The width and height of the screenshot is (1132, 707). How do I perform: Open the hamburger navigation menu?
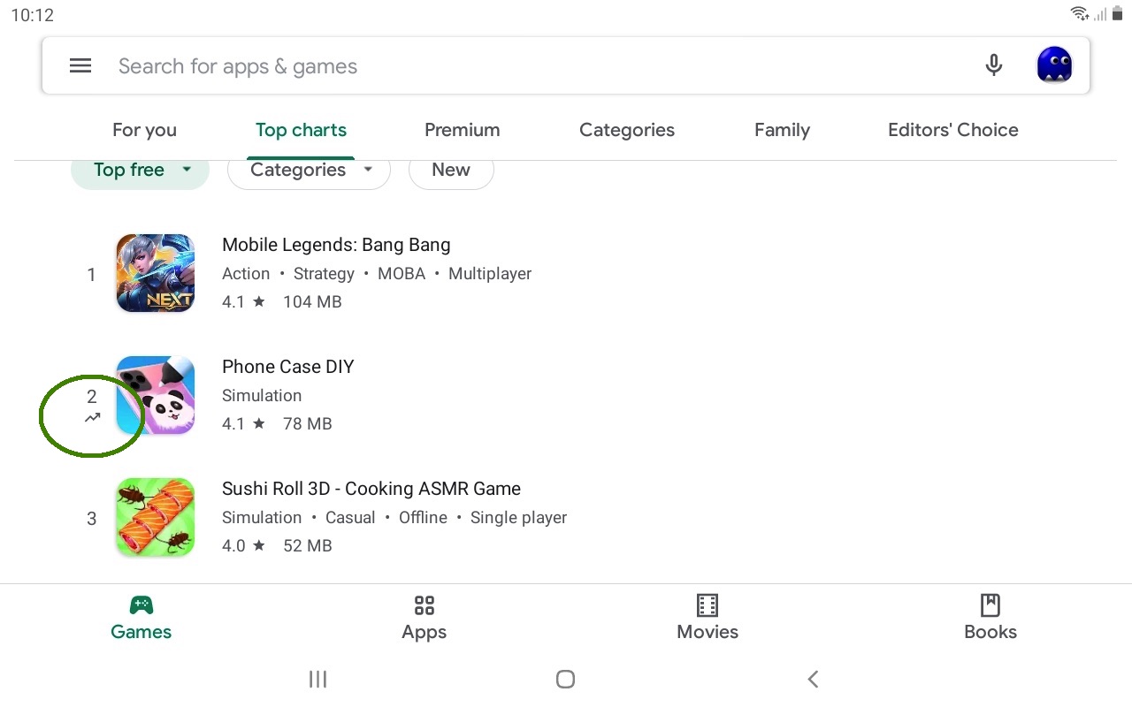pyautogui.click(x=80, y=66)
